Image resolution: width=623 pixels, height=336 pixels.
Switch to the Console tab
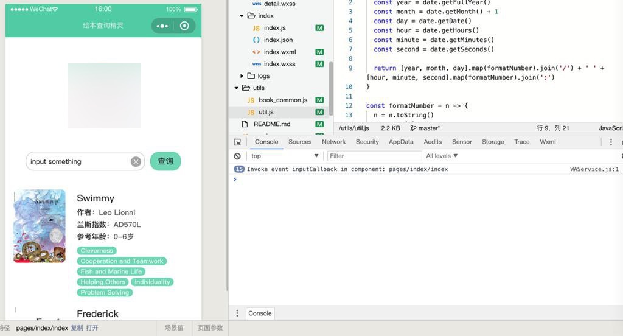tap(266, 142)
